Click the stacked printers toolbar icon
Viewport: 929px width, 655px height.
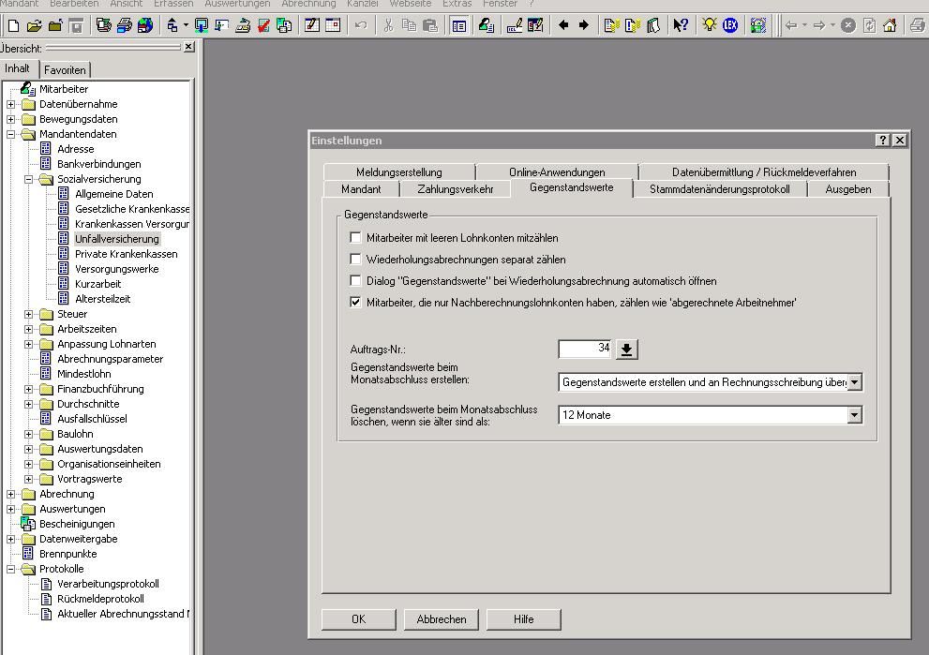point(125,25)
